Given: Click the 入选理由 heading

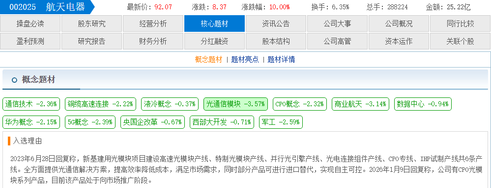Looking at the screenshot, I should (x=27, y=141).
